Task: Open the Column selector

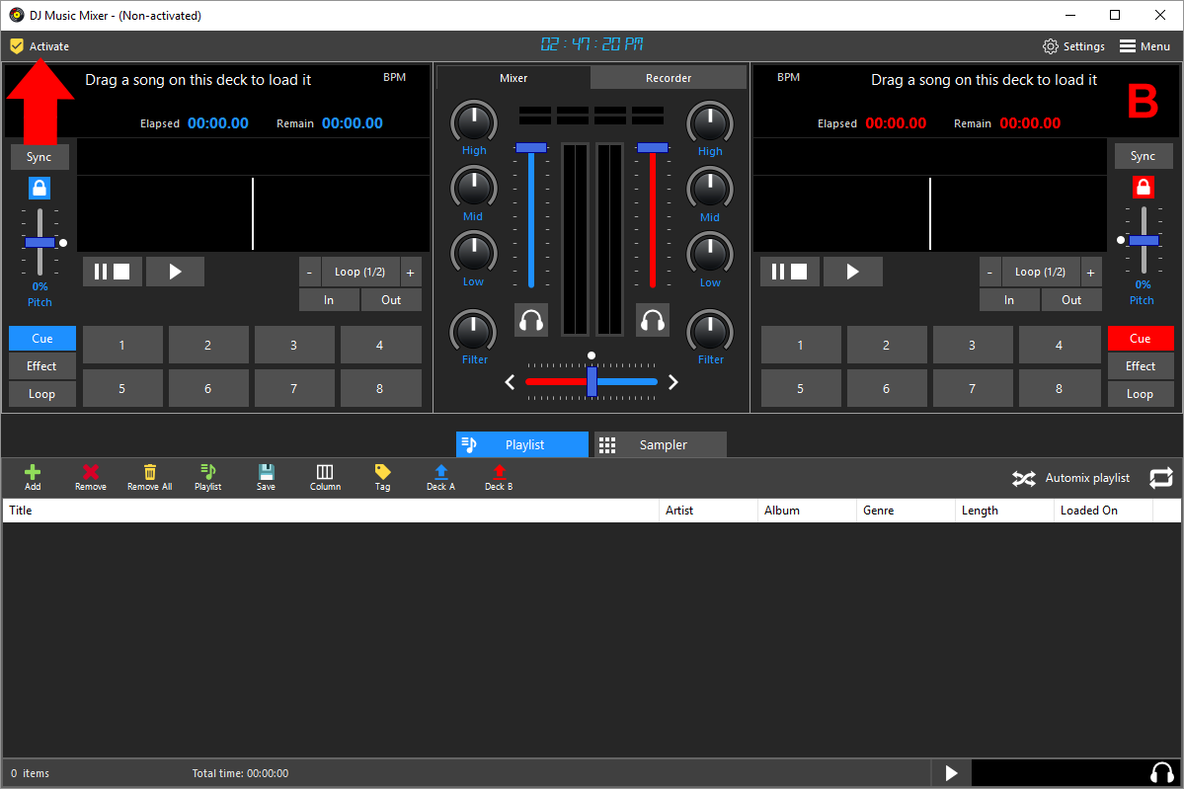Action: (x=324, y=477)
